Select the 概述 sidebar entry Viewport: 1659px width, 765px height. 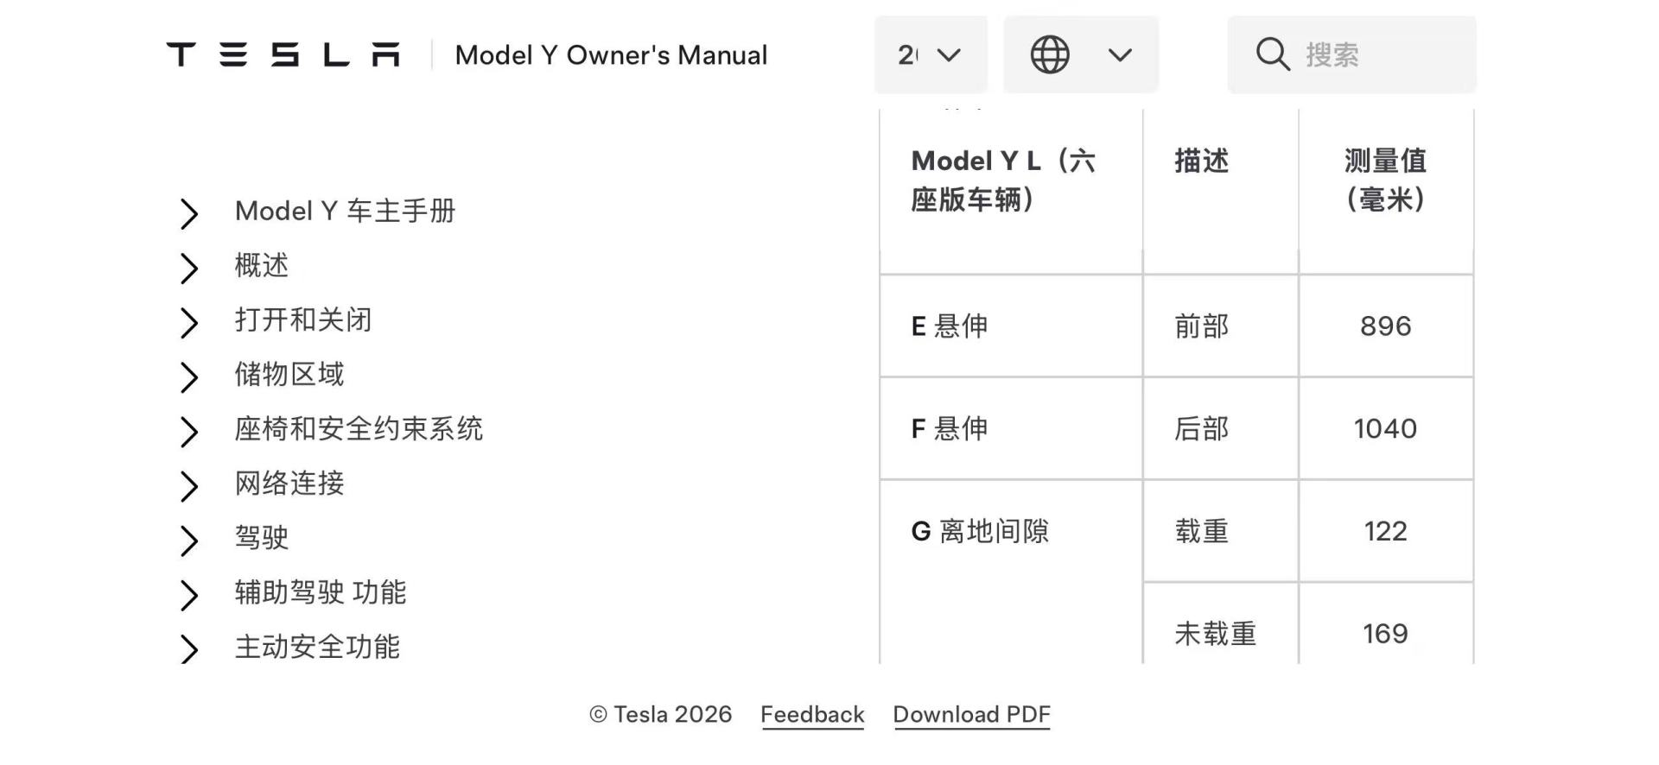coord(262,265)
